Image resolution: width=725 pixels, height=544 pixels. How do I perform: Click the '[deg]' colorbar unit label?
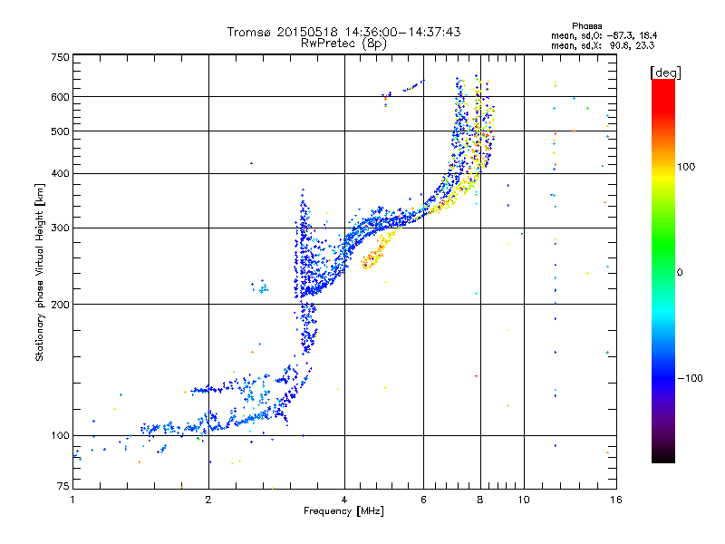665,73
